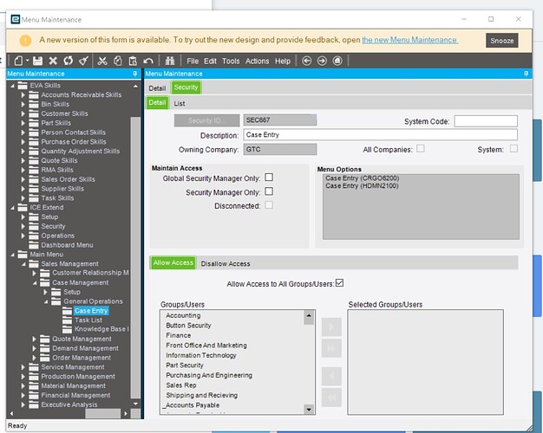Click the Save floppy disk icon
The image size is (543, 433).
pos(37,61)
